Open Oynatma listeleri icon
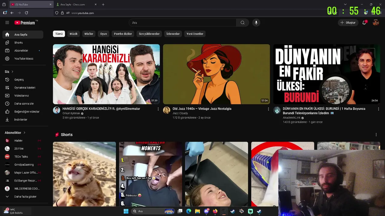Image resolution: width=385 pixels, height=216 pixels. pos(7,88)
